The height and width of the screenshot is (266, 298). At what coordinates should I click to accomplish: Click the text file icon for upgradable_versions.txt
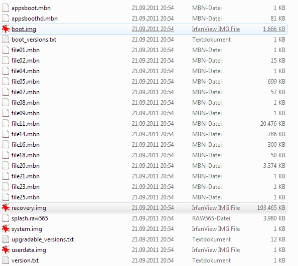6,239
